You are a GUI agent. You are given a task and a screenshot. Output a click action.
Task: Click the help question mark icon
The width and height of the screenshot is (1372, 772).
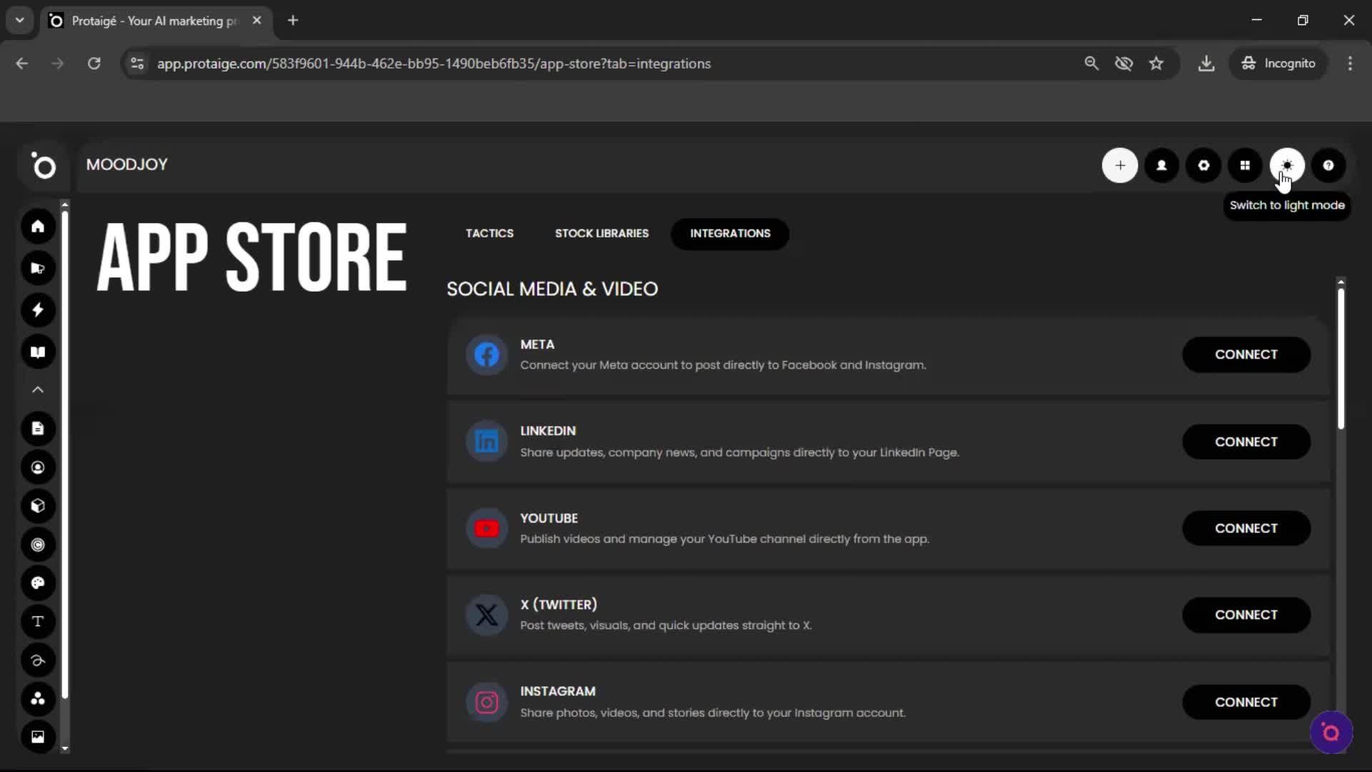(1328, 165)
